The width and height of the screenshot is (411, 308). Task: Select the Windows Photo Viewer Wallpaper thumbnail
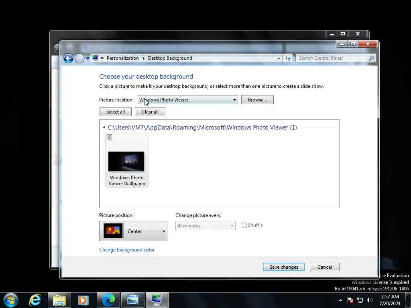coord(126,161)
